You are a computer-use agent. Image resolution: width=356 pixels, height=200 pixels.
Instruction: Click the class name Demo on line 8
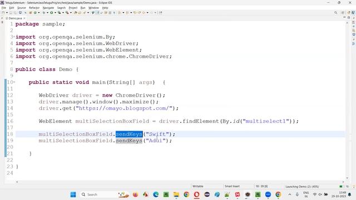click(66, 69)
